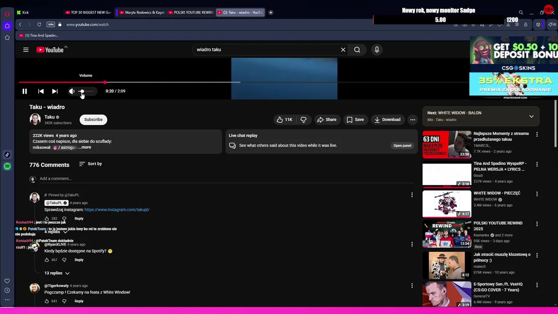Subscribe to Taku channel
558x314 pixels.
[x=93, y=119]
